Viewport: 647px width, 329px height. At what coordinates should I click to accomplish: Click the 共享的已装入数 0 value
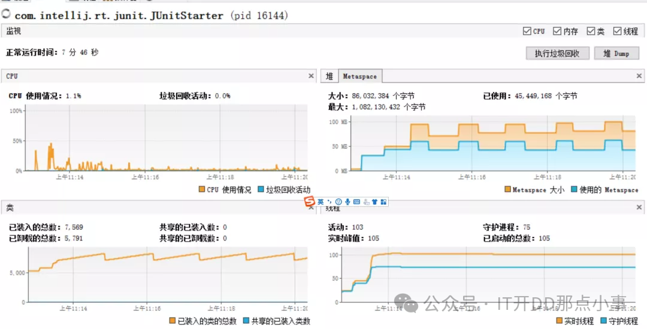(193, 227)
